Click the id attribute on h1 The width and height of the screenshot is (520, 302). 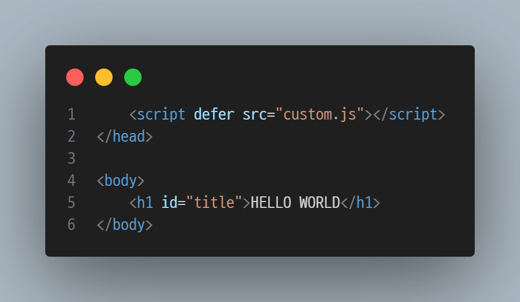click(x=169, y=203)
